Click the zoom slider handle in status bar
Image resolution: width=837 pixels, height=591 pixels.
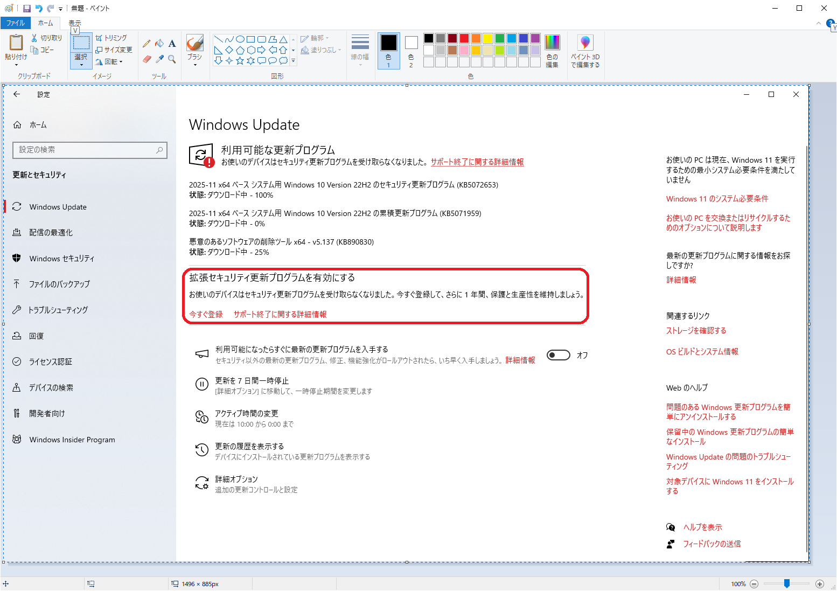787,583
